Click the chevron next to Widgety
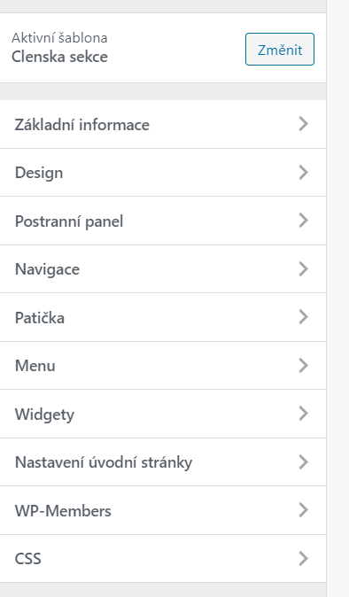Image resolution: width=349 pixels, height=597 pixels. [x=303, y=414]
